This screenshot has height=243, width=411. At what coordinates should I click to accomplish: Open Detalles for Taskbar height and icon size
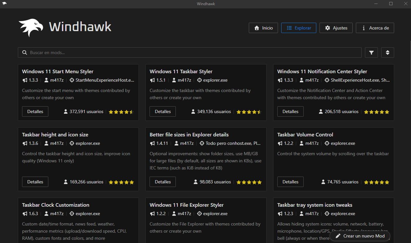pyautogui.click(x=35, y=181)
